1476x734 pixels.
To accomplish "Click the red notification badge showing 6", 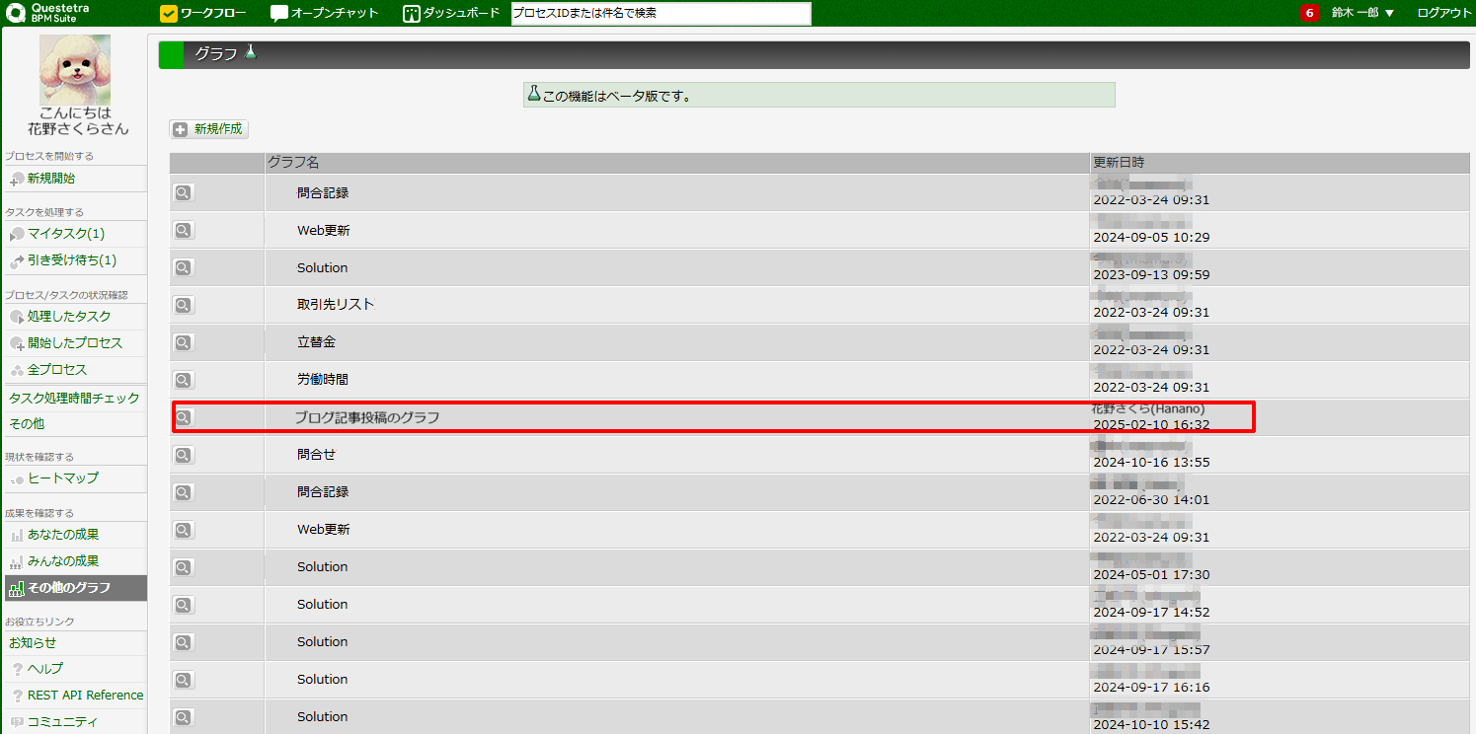I will pos(1309,13).
